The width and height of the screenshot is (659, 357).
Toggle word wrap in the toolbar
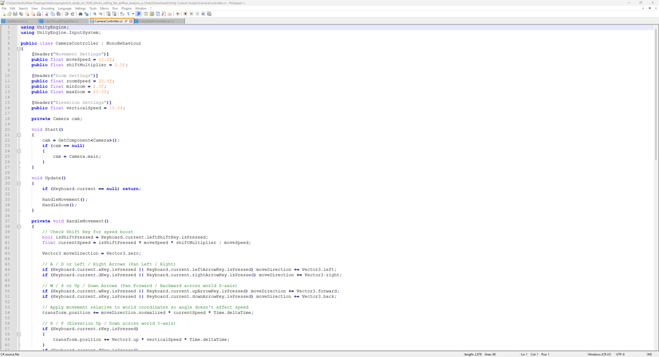pos(122,14)
